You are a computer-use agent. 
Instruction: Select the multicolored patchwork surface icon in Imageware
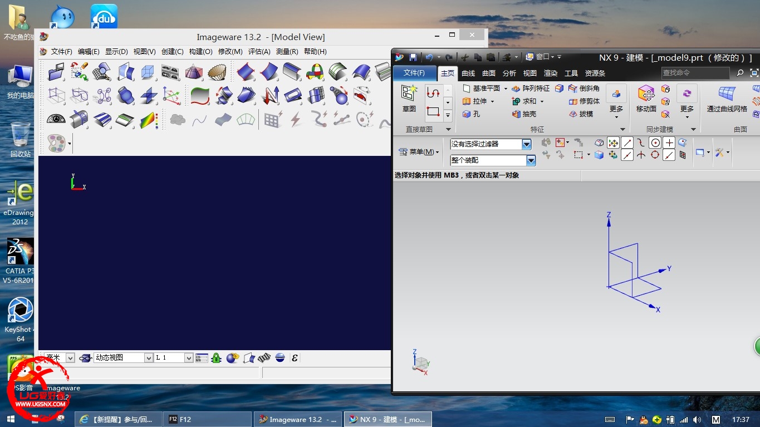[x=315, y=72]
